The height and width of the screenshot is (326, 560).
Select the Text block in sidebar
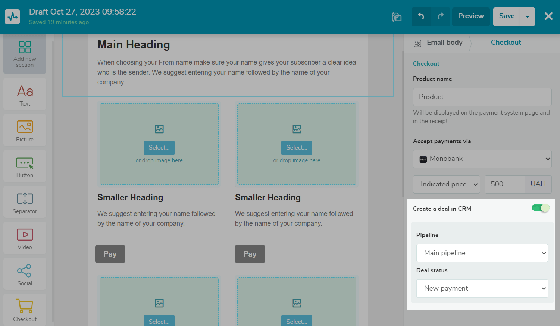(25, 91)
